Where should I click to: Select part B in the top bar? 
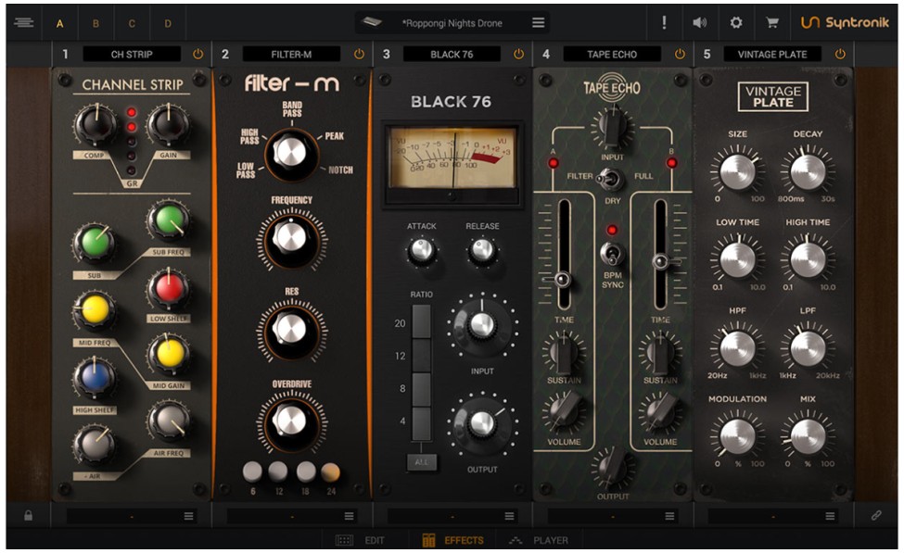[95, 22]
